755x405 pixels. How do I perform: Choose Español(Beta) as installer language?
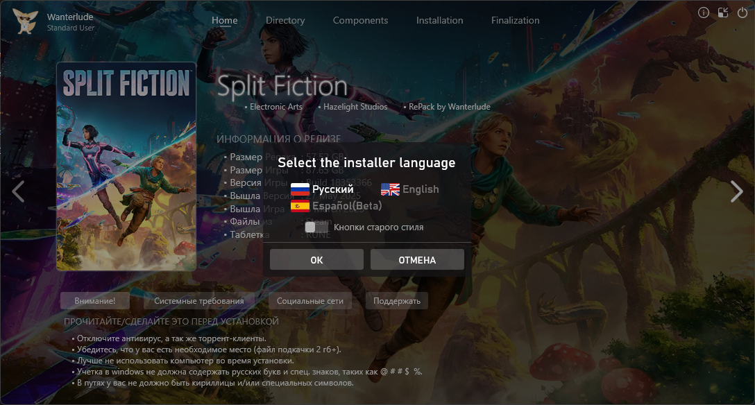pos(347,207)
